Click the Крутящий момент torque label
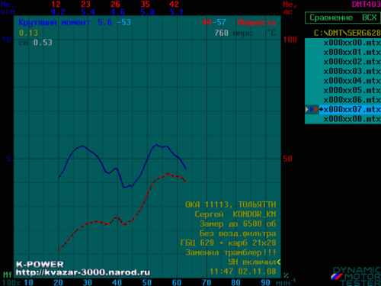Screen dimensions: 381x286 tap(54, 23)
